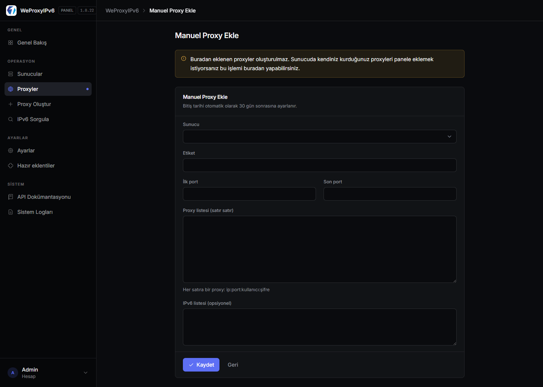
Task: Click the warning info icon in alert
Action: (184, 58)
